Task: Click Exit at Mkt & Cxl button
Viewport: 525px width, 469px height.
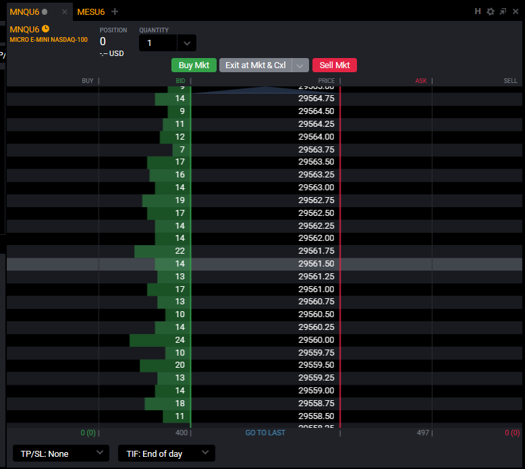Action: click(256, 65)
